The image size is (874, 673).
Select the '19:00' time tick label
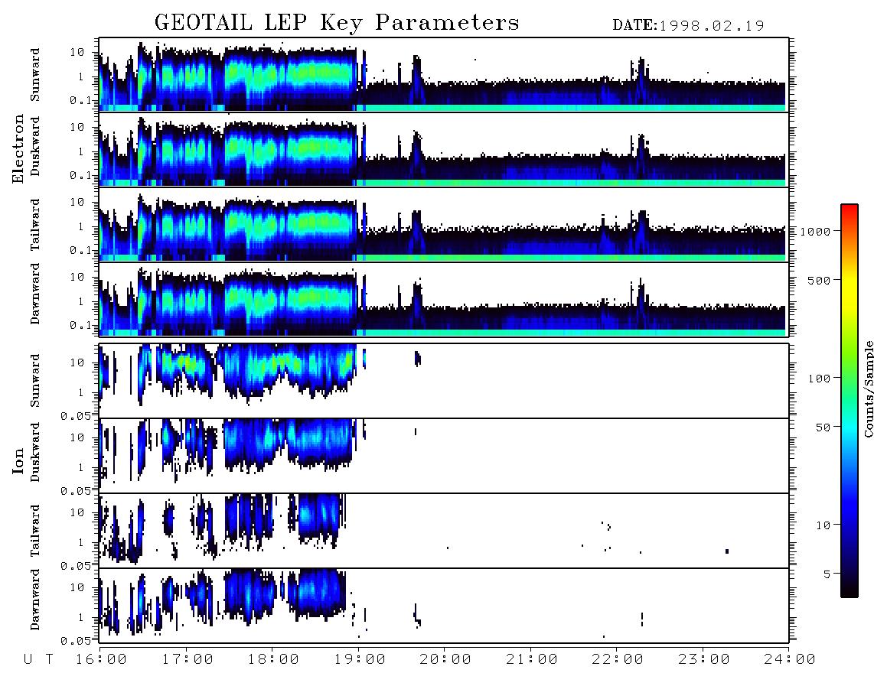360,659
